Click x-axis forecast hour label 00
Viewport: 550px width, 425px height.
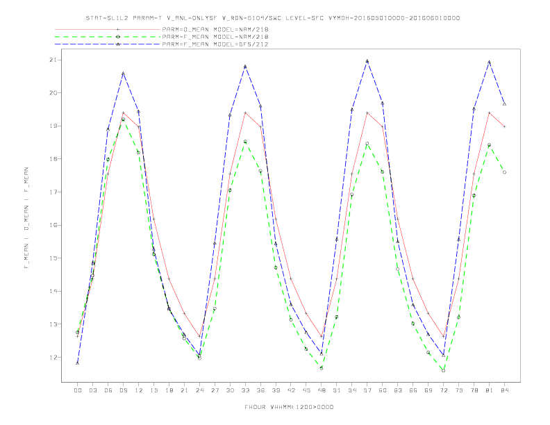pyautogui.click(x=78, y=390)
